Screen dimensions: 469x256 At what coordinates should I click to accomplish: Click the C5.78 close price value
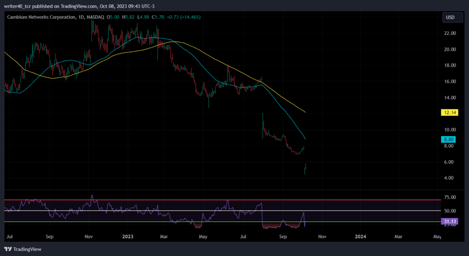click(x=158, y=17)
